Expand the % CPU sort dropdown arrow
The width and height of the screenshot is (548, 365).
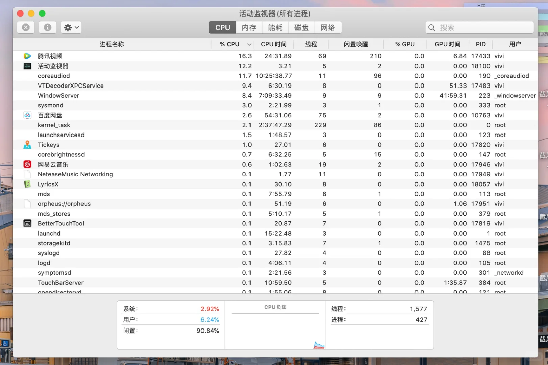(x=249, y=44)
